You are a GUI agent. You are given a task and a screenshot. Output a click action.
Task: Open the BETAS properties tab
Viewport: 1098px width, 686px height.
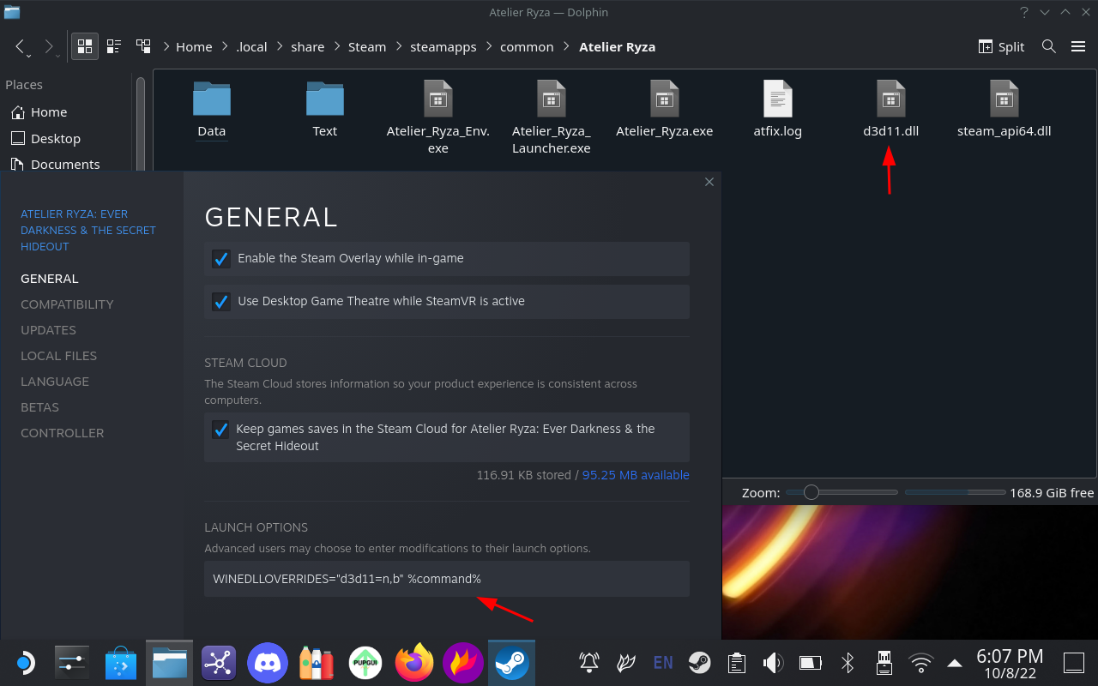point(39,407)
